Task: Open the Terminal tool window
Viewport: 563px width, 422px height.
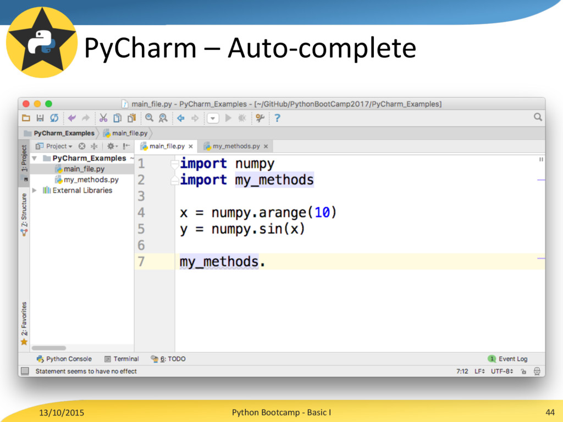Action: click(x=122, y=359)
